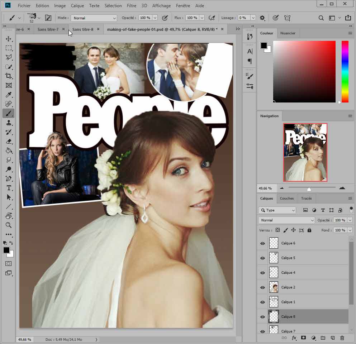Delete layer using trash icon

pyautogui.click(x=342, y=338)
